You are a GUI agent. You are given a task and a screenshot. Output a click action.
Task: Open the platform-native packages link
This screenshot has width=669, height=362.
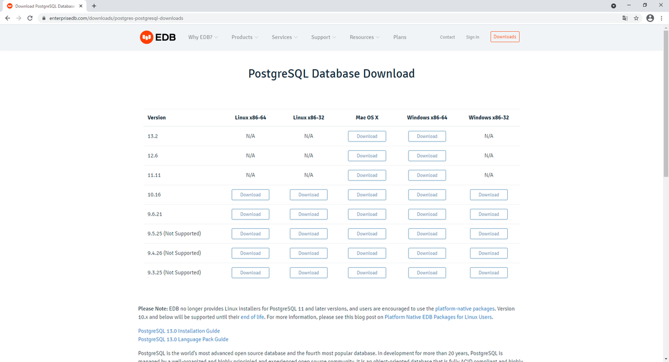(x=465, y=309)
